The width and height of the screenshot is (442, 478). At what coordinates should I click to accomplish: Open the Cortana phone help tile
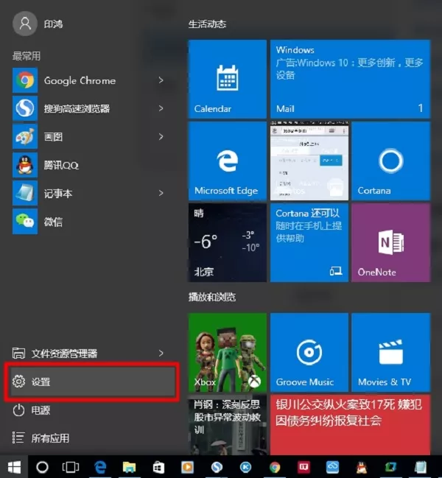[309, 242]
